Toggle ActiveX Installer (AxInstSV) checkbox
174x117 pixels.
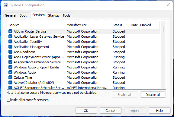pos(11,83)
